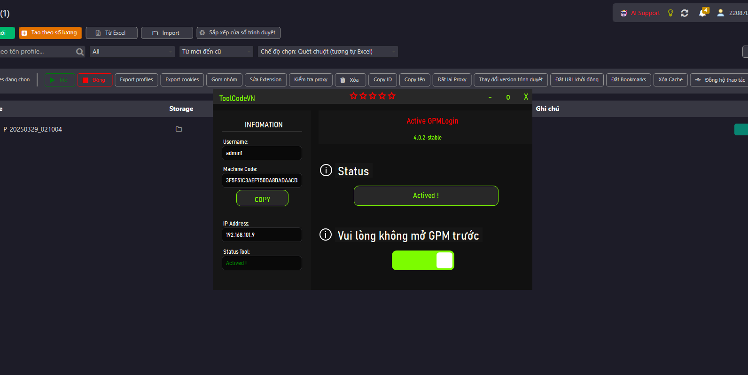Click Gom nhóm

[224, 80]
